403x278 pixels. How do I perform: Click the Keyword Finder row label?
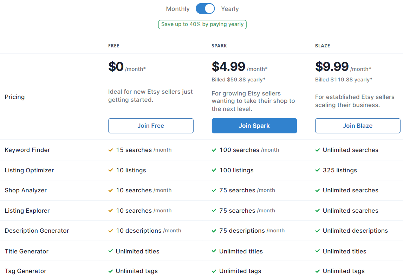tap(27, 150)
